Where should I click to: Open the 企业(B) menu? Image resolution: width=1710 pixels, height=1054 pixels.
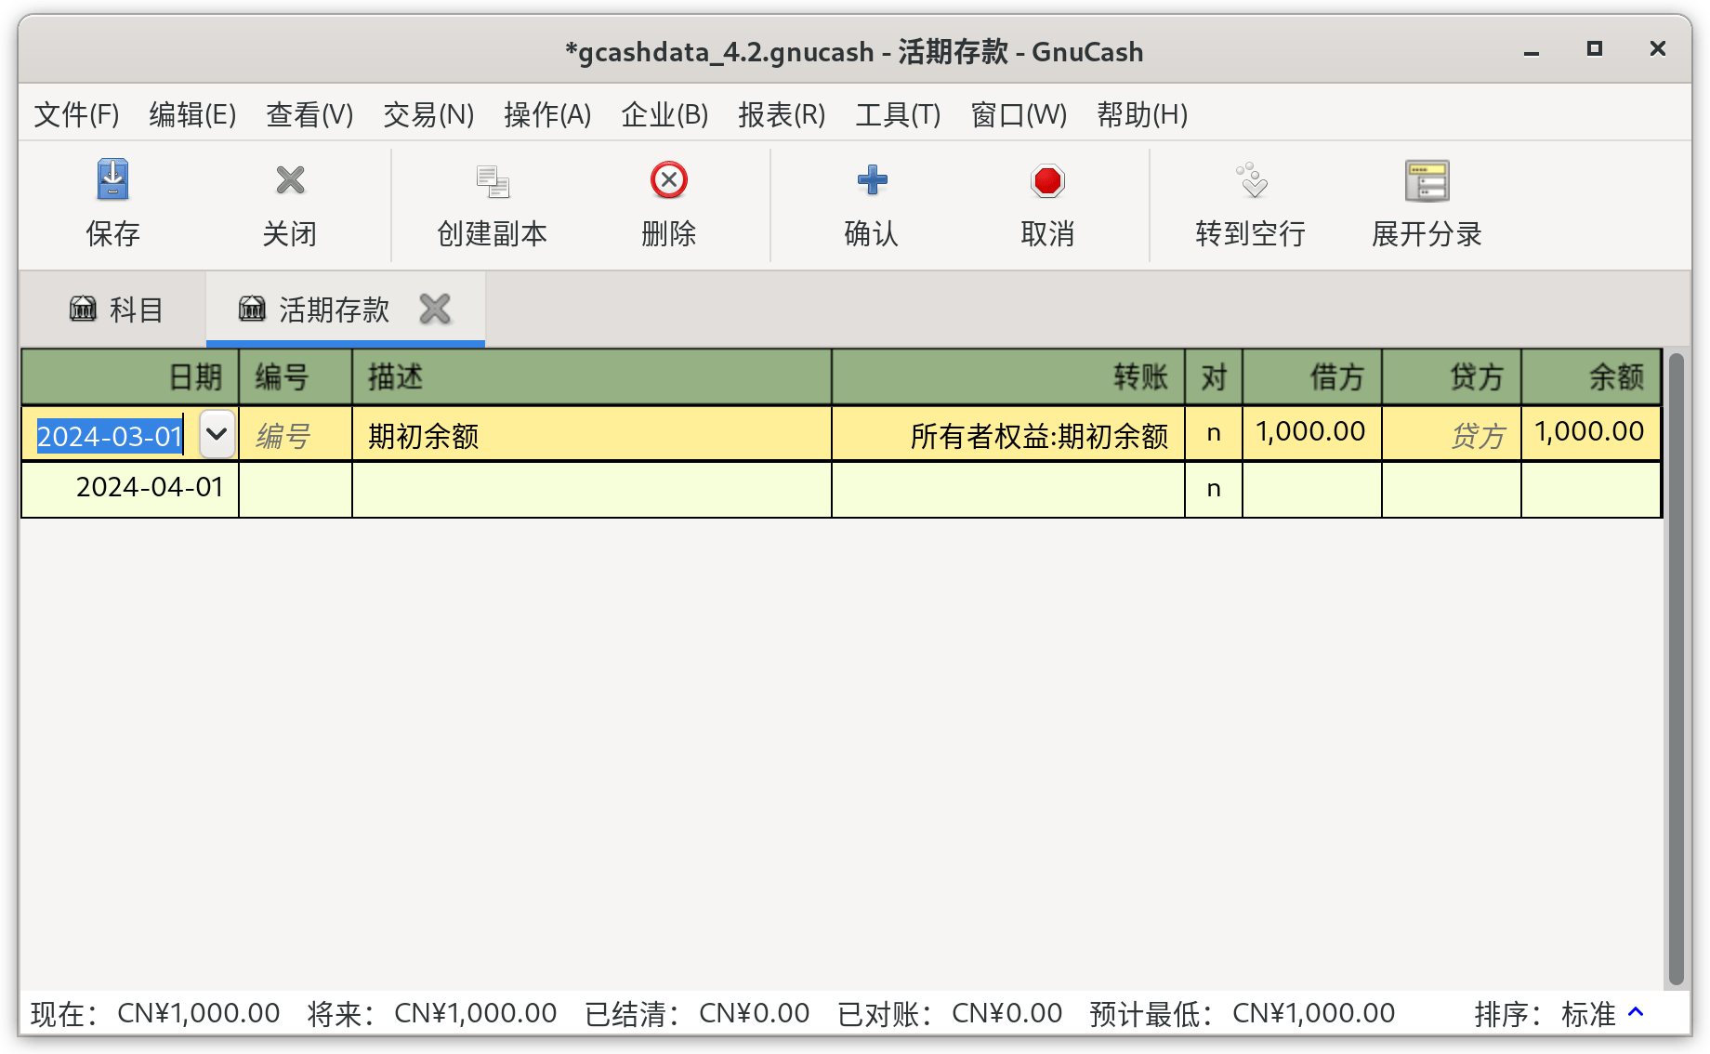664,114
